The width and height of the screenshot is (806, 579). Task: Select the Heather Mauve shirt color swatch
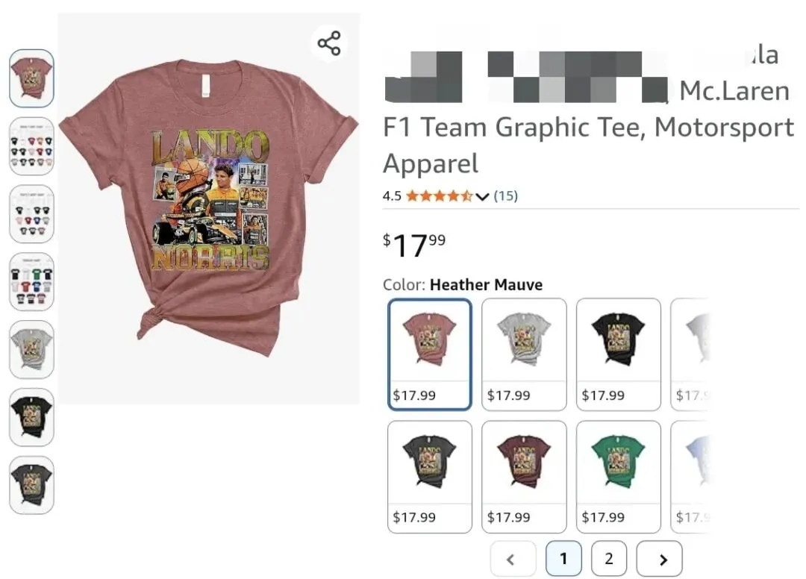click(x=430, y=354)
